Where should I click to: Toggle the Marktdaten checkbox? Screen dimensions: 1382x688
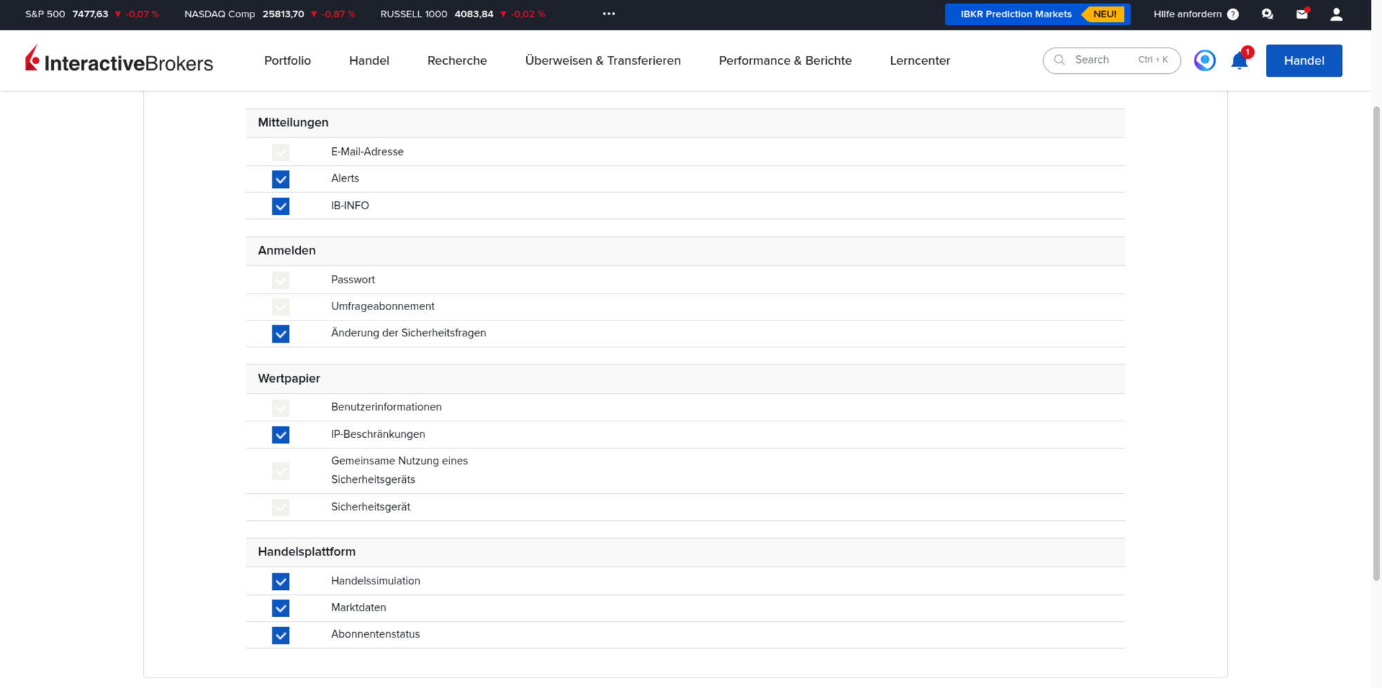(281, 608)
